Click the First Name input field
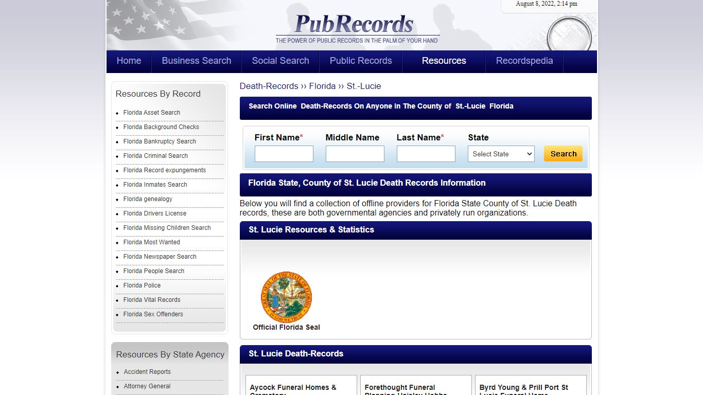Image resolution: width=703 pixels, height=395 pixels. (284, 154)
